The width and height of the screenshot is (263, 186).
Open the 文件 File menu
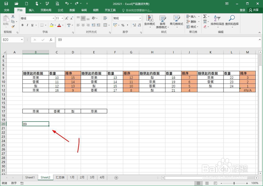[7, 10]
